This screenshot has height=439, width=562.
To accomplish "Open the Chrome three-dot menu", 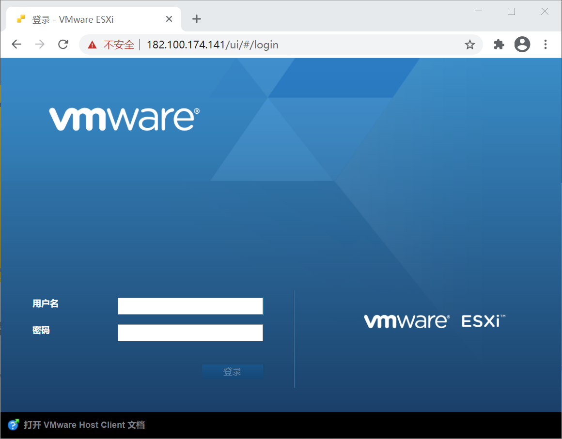I will tap(546, 44).
